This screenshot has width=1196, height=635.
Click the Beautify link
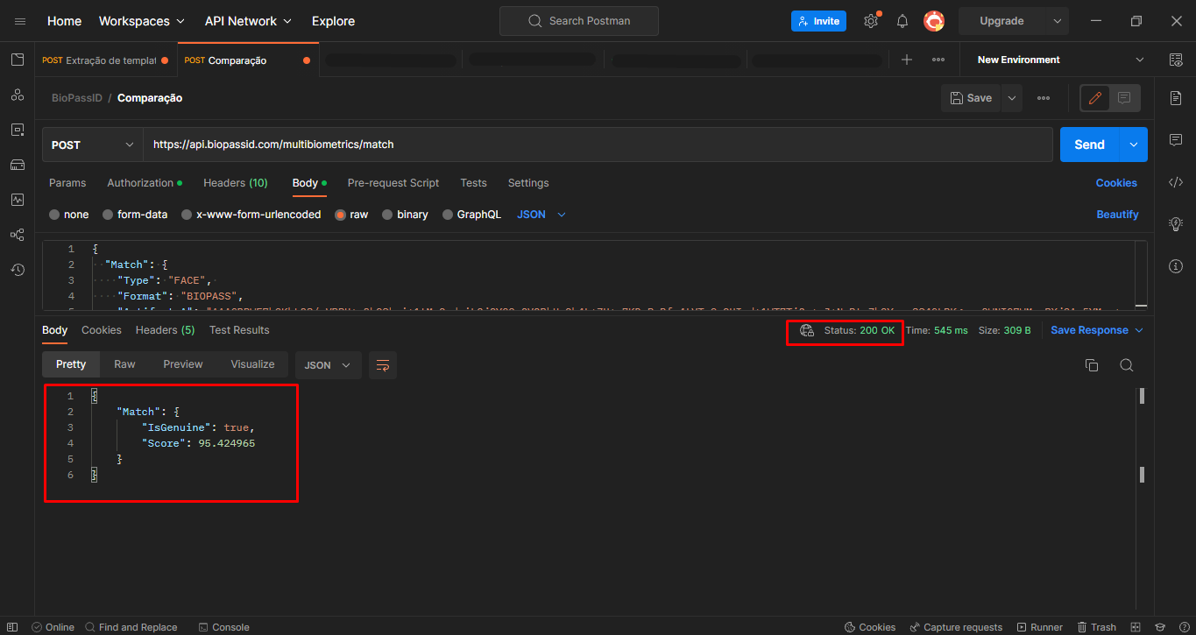[x=1117, y=215]
